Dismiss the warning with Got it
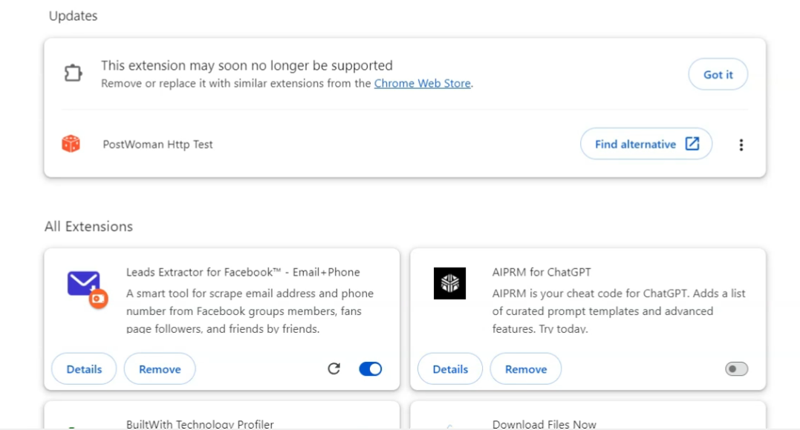This screenshot has height=430, width=800. tap(718, 75)
